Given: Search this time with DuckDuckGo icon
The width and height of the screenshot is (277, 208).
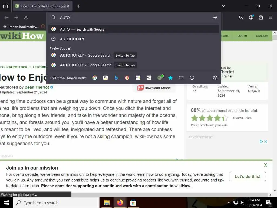Looking at the screenshot, I should pos(127,78).
